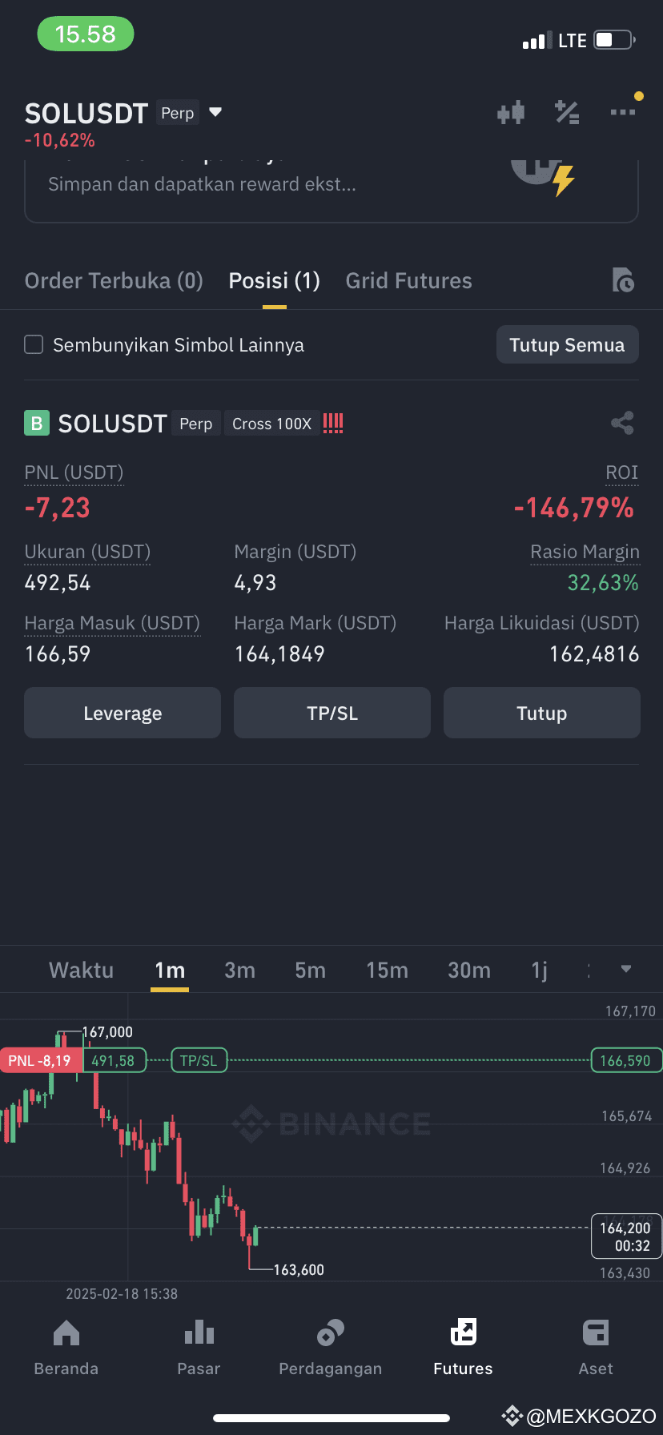The image size is (663, 1435).
Task: Tap the Tutup Semua button
Action: (x=568, y=344)
